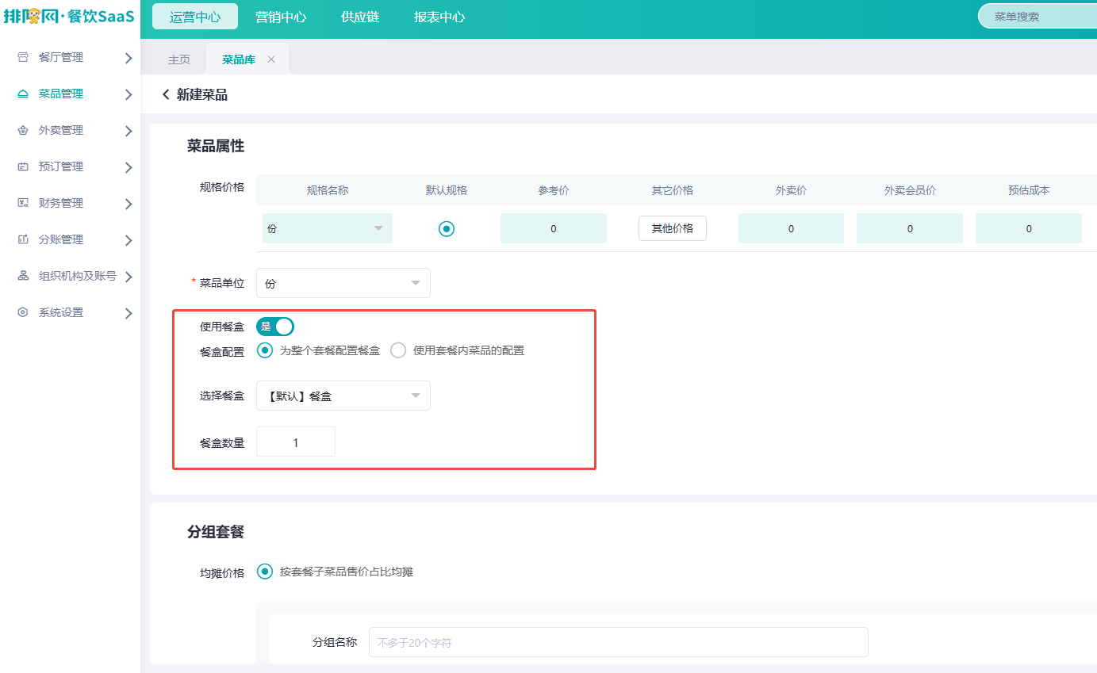
Task: Click the 预订管理 calendar icon
Action: click(23, 166)
